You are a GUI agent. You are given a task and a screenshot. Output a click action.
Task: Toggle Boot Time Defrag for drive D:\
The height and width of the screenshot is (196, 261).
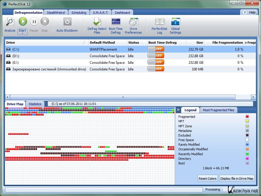pyautogui.click(x=155, y=56)
